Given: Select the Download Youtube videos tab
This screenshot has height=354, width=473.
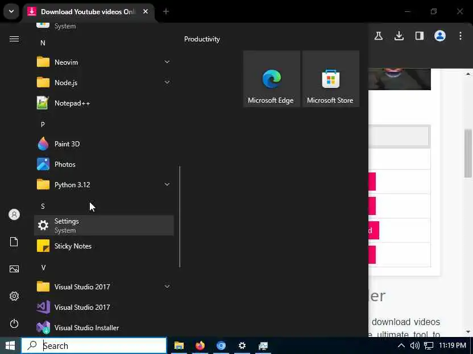Looking at the screenshot, I should [x=88, y=12].
